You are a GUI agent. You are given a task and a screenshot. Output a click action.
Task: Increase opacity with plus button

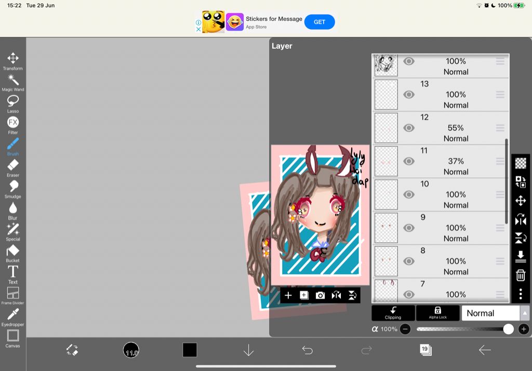click(524, 329)
